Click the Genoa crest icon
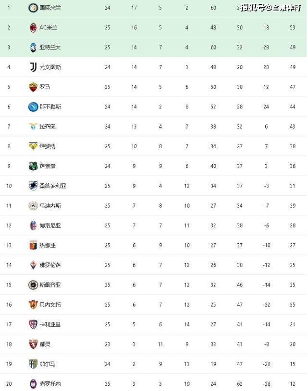The width and height of the screenshot is (308, 391). click(33, 245)
